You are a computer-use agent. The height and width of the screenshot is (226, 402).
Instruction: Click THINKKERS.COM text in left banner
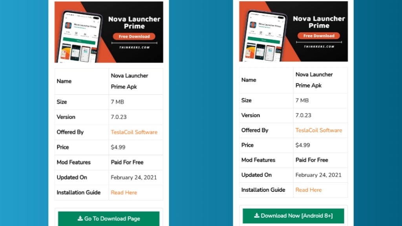[x=134, y=47]
